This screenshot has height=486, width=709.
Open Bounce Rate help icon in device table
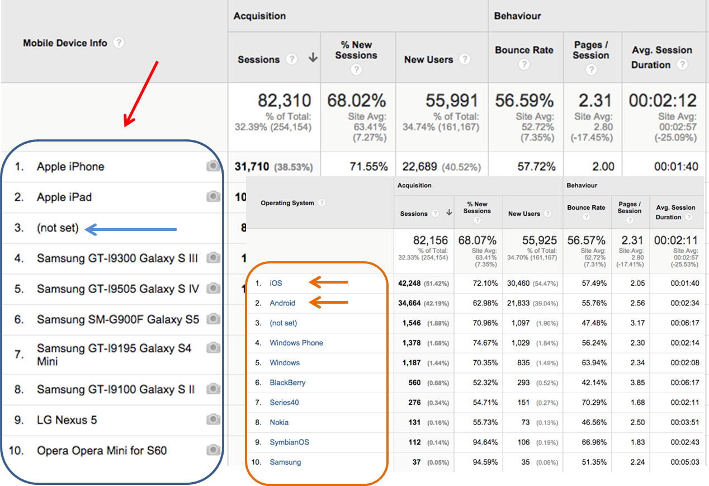(x=524, y=64)
